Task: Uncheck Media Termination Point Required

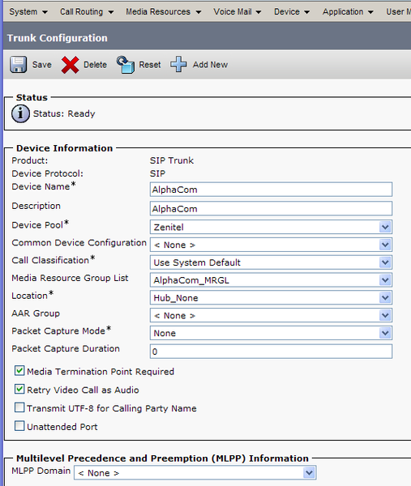Action: coord(19,370)
